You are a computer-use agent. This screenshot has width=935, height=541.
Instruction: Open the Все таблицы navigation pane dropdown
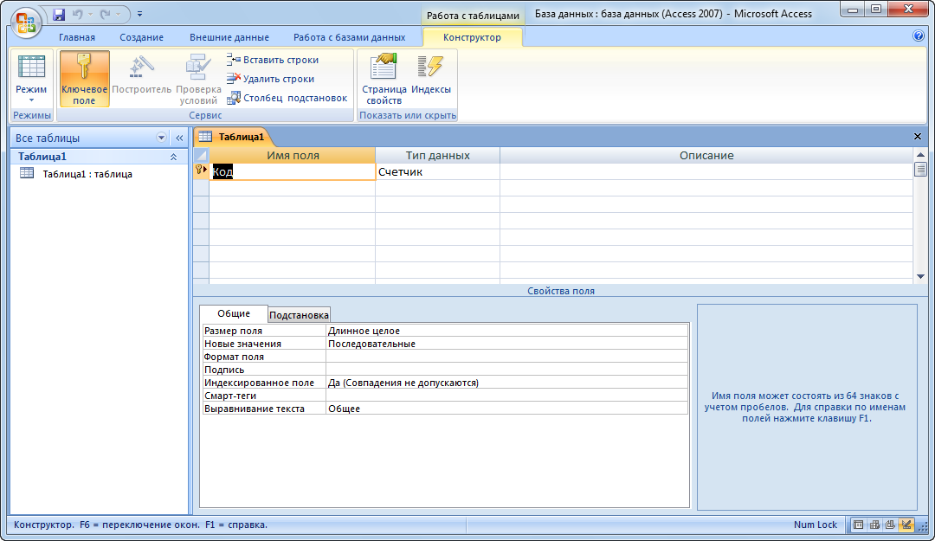tap(161, 138)
